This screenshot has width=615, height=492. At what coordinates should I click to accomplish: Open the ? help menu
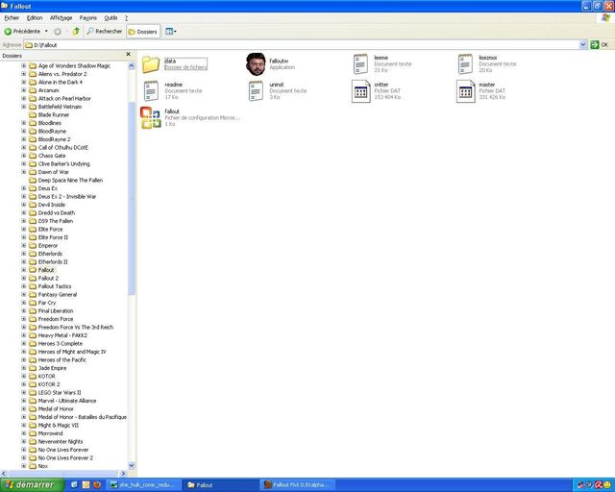point(126,18)
